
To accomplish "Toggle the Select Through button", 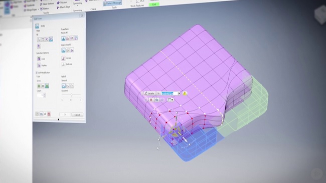I will [112, 3].
